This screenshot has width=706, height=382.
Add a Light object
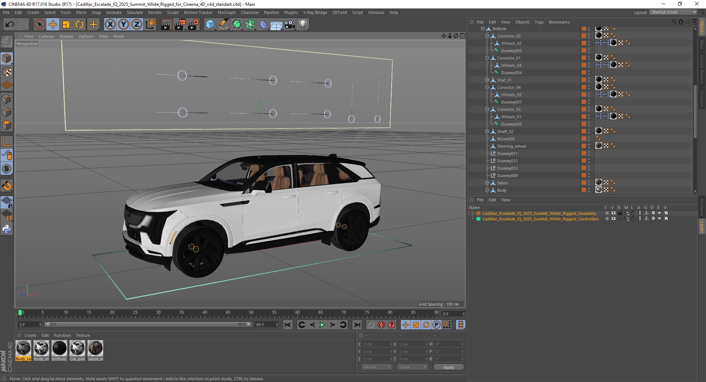coord(303,25)
